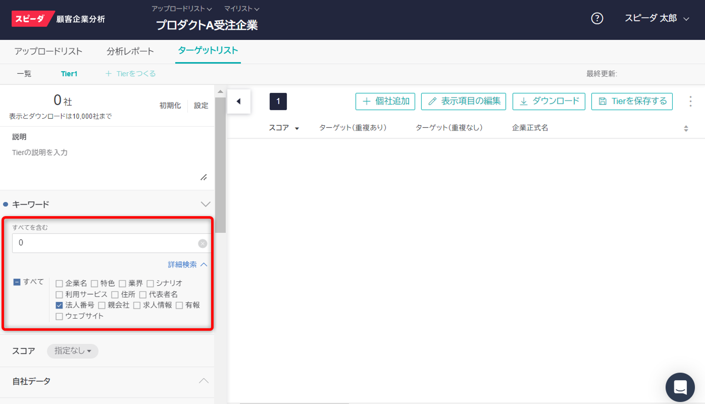
Task: Select the 一覧 tab
Action: point(24,74)
